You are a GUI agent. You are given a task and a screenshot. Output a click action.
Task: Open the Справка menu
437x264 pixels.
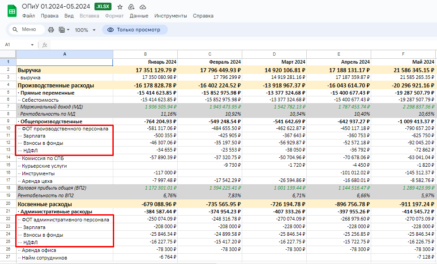203,16
